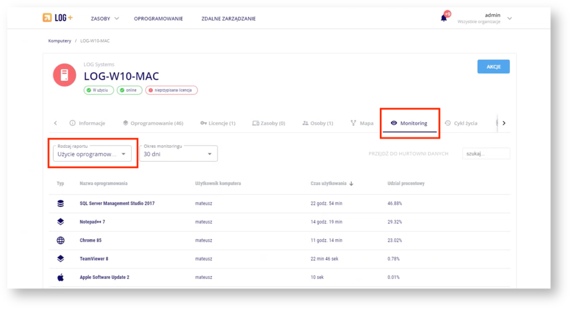Click the 11 godz. 14 min value
The height and width of the screenshot is (309, 571).
tap(326, 240)
